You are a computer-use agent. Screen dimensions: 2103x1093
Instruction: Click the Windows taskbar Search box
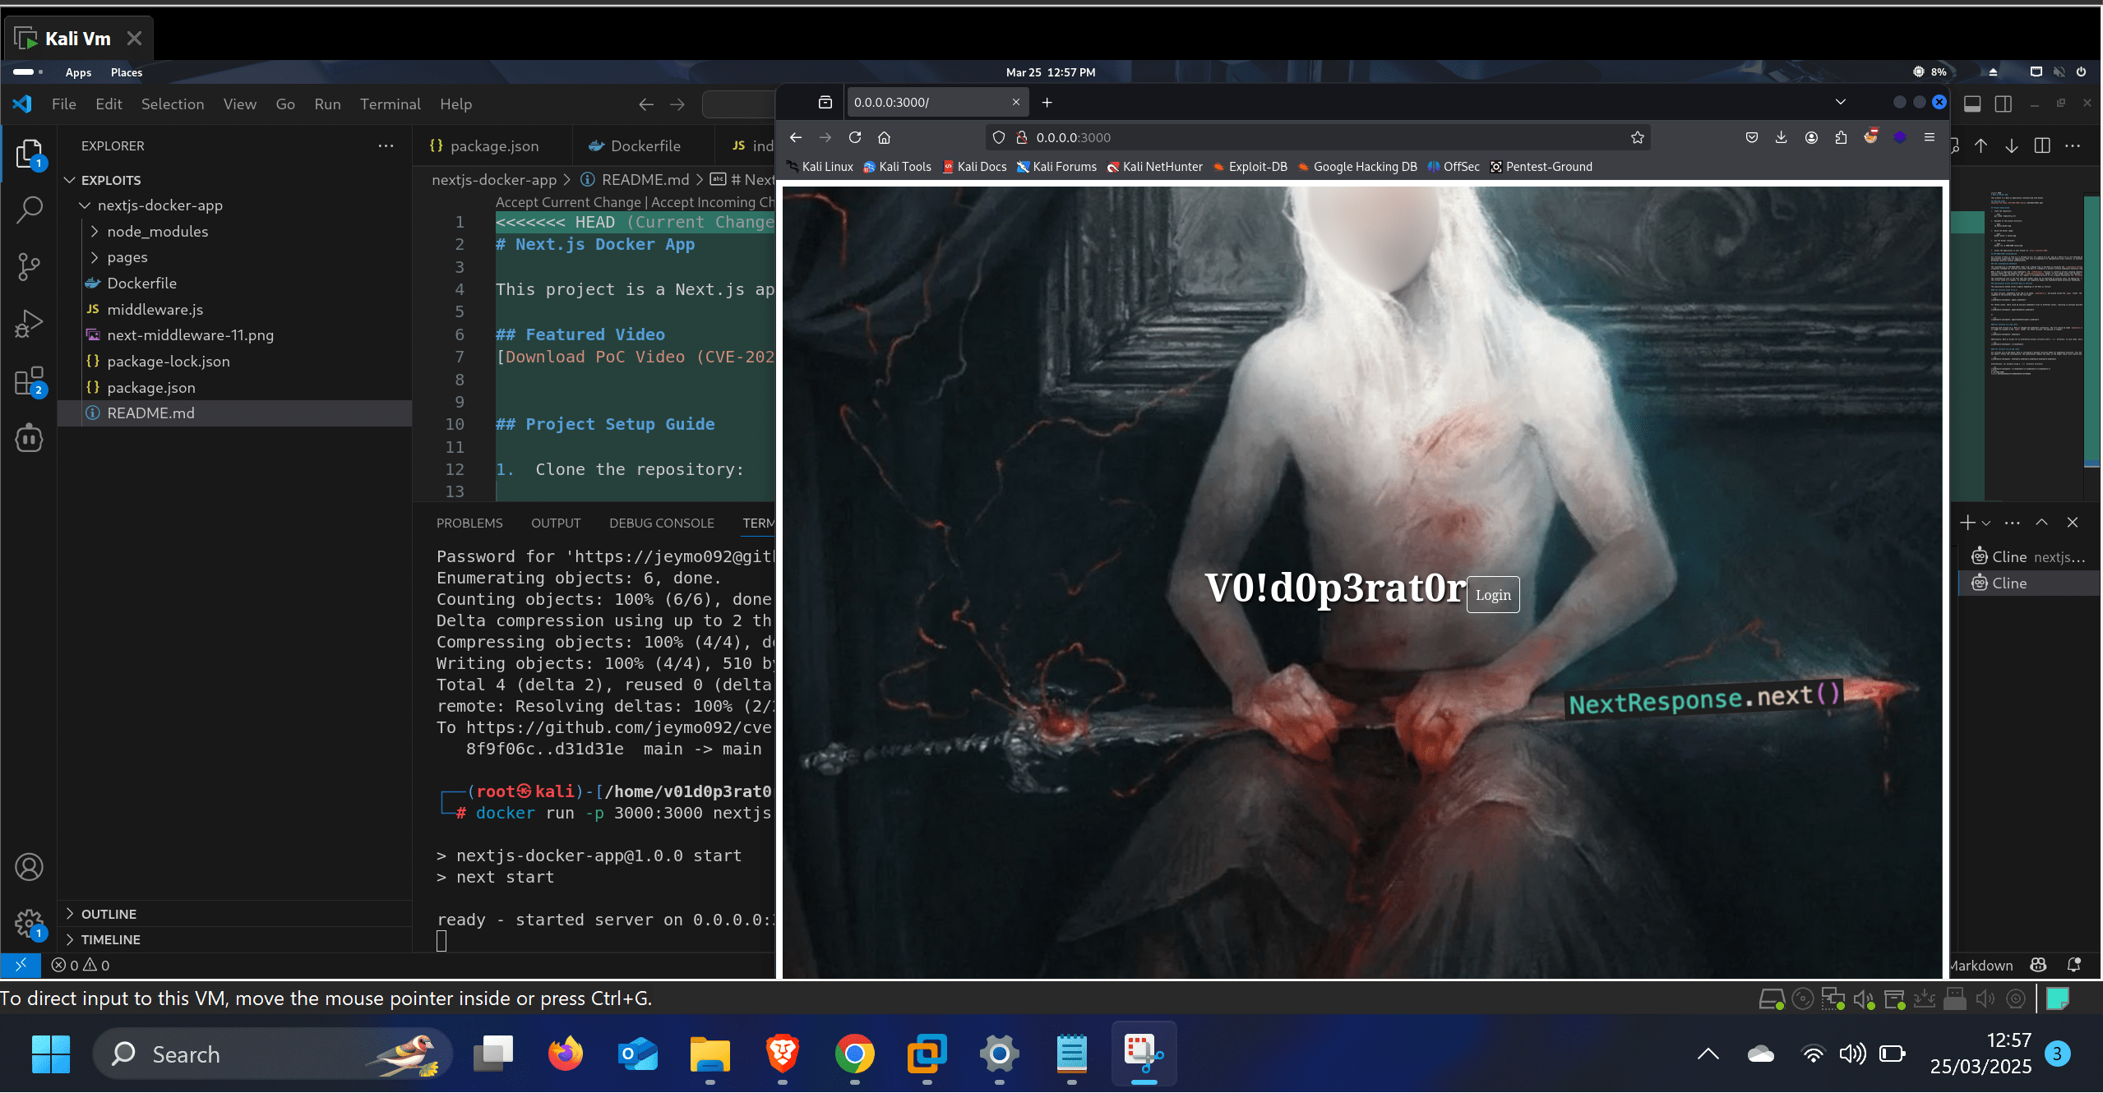273,1054
